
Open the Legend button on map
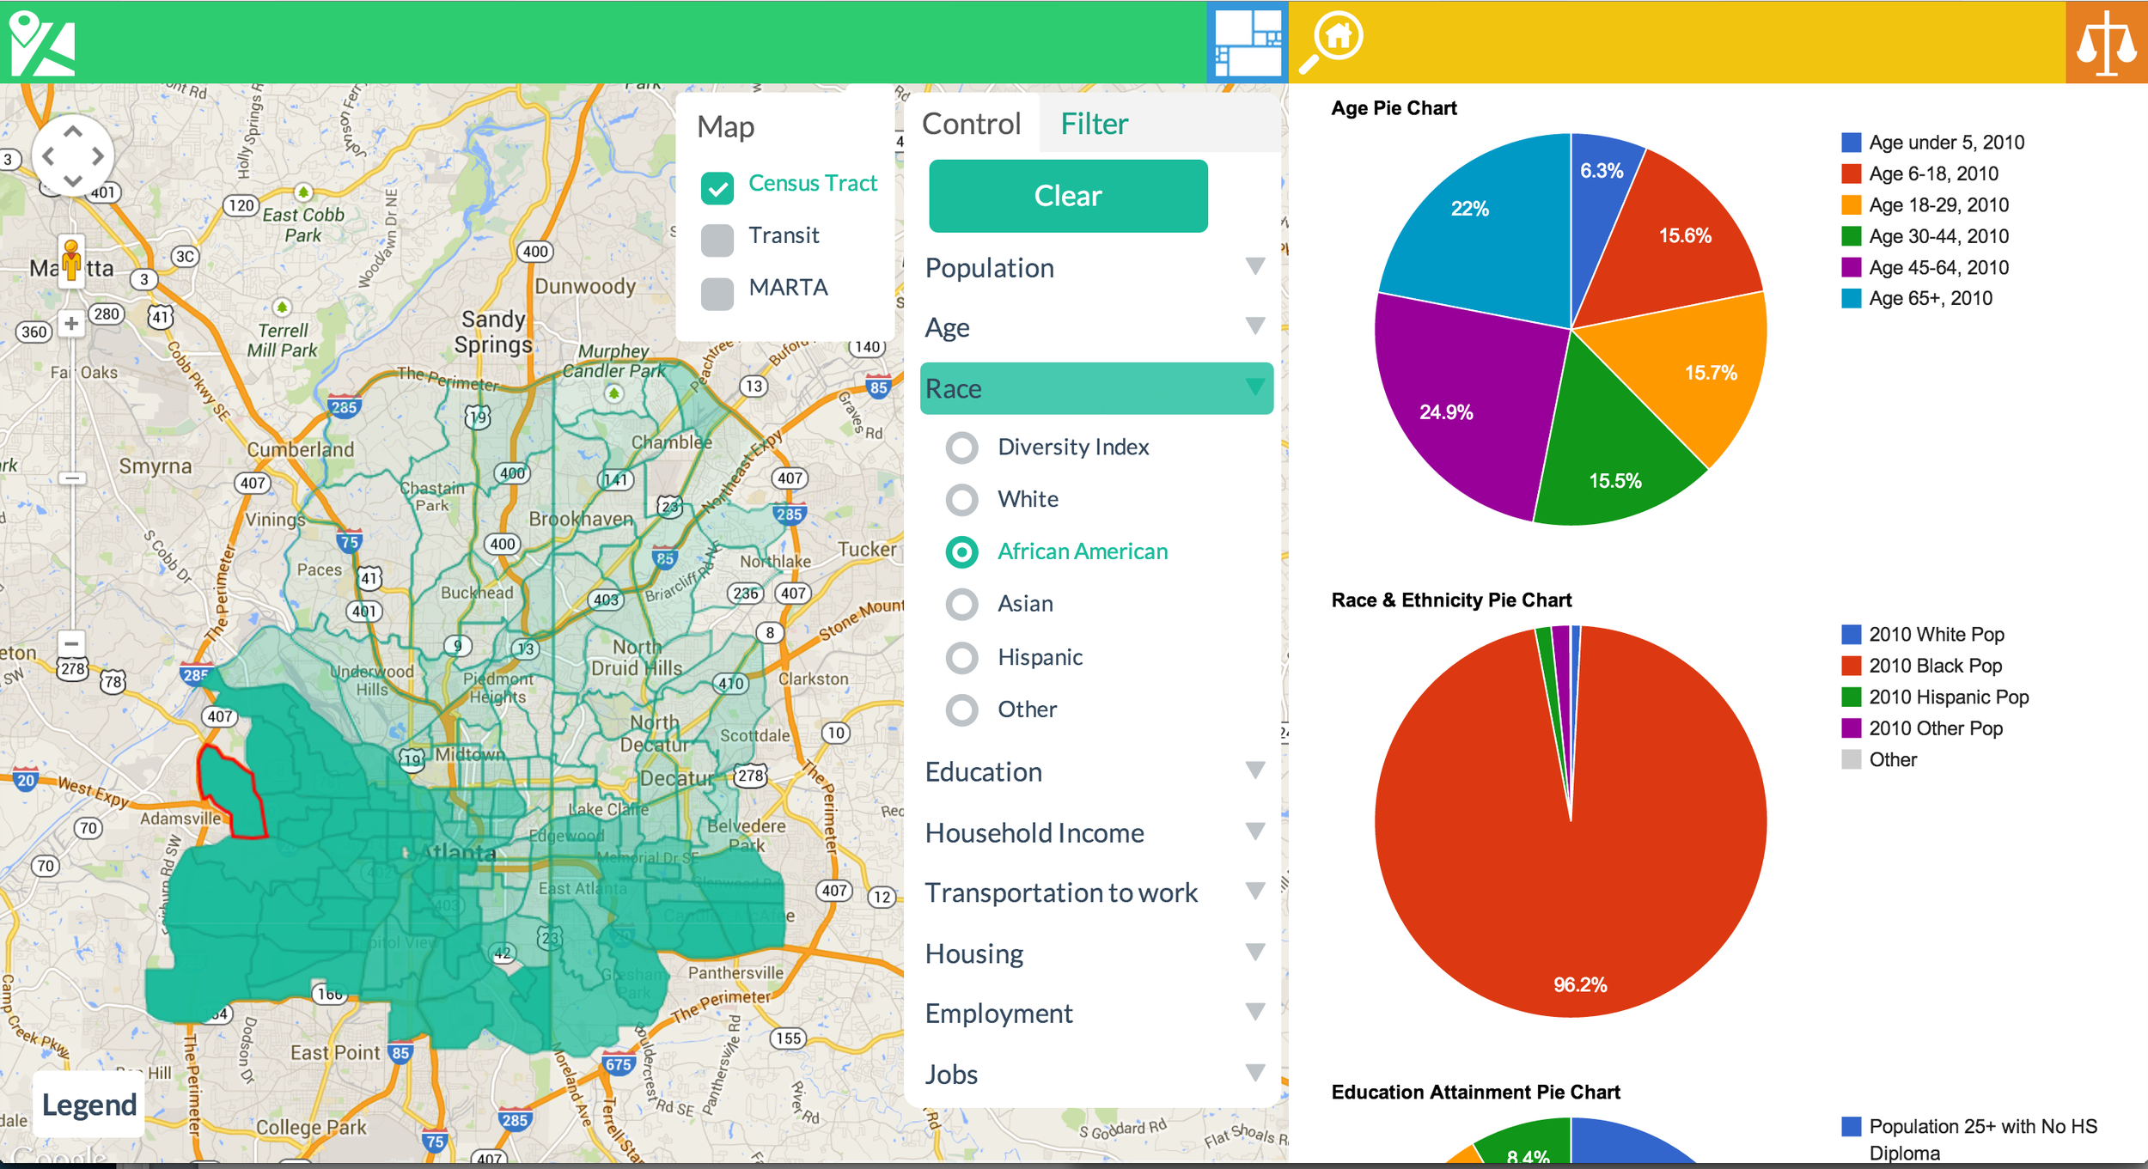pyautogui.click(x=88, y=1105)
